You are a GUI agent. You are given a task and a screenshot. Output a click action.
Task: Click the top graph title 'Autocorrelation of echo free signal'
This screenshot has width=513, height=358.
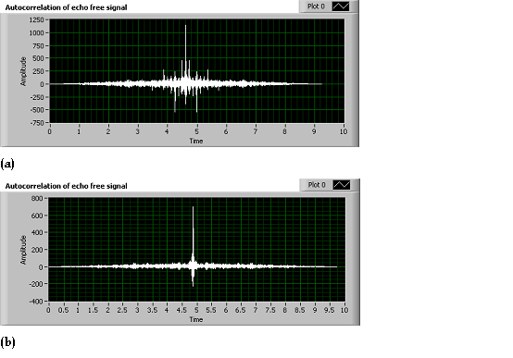click(x=66, y=7)
